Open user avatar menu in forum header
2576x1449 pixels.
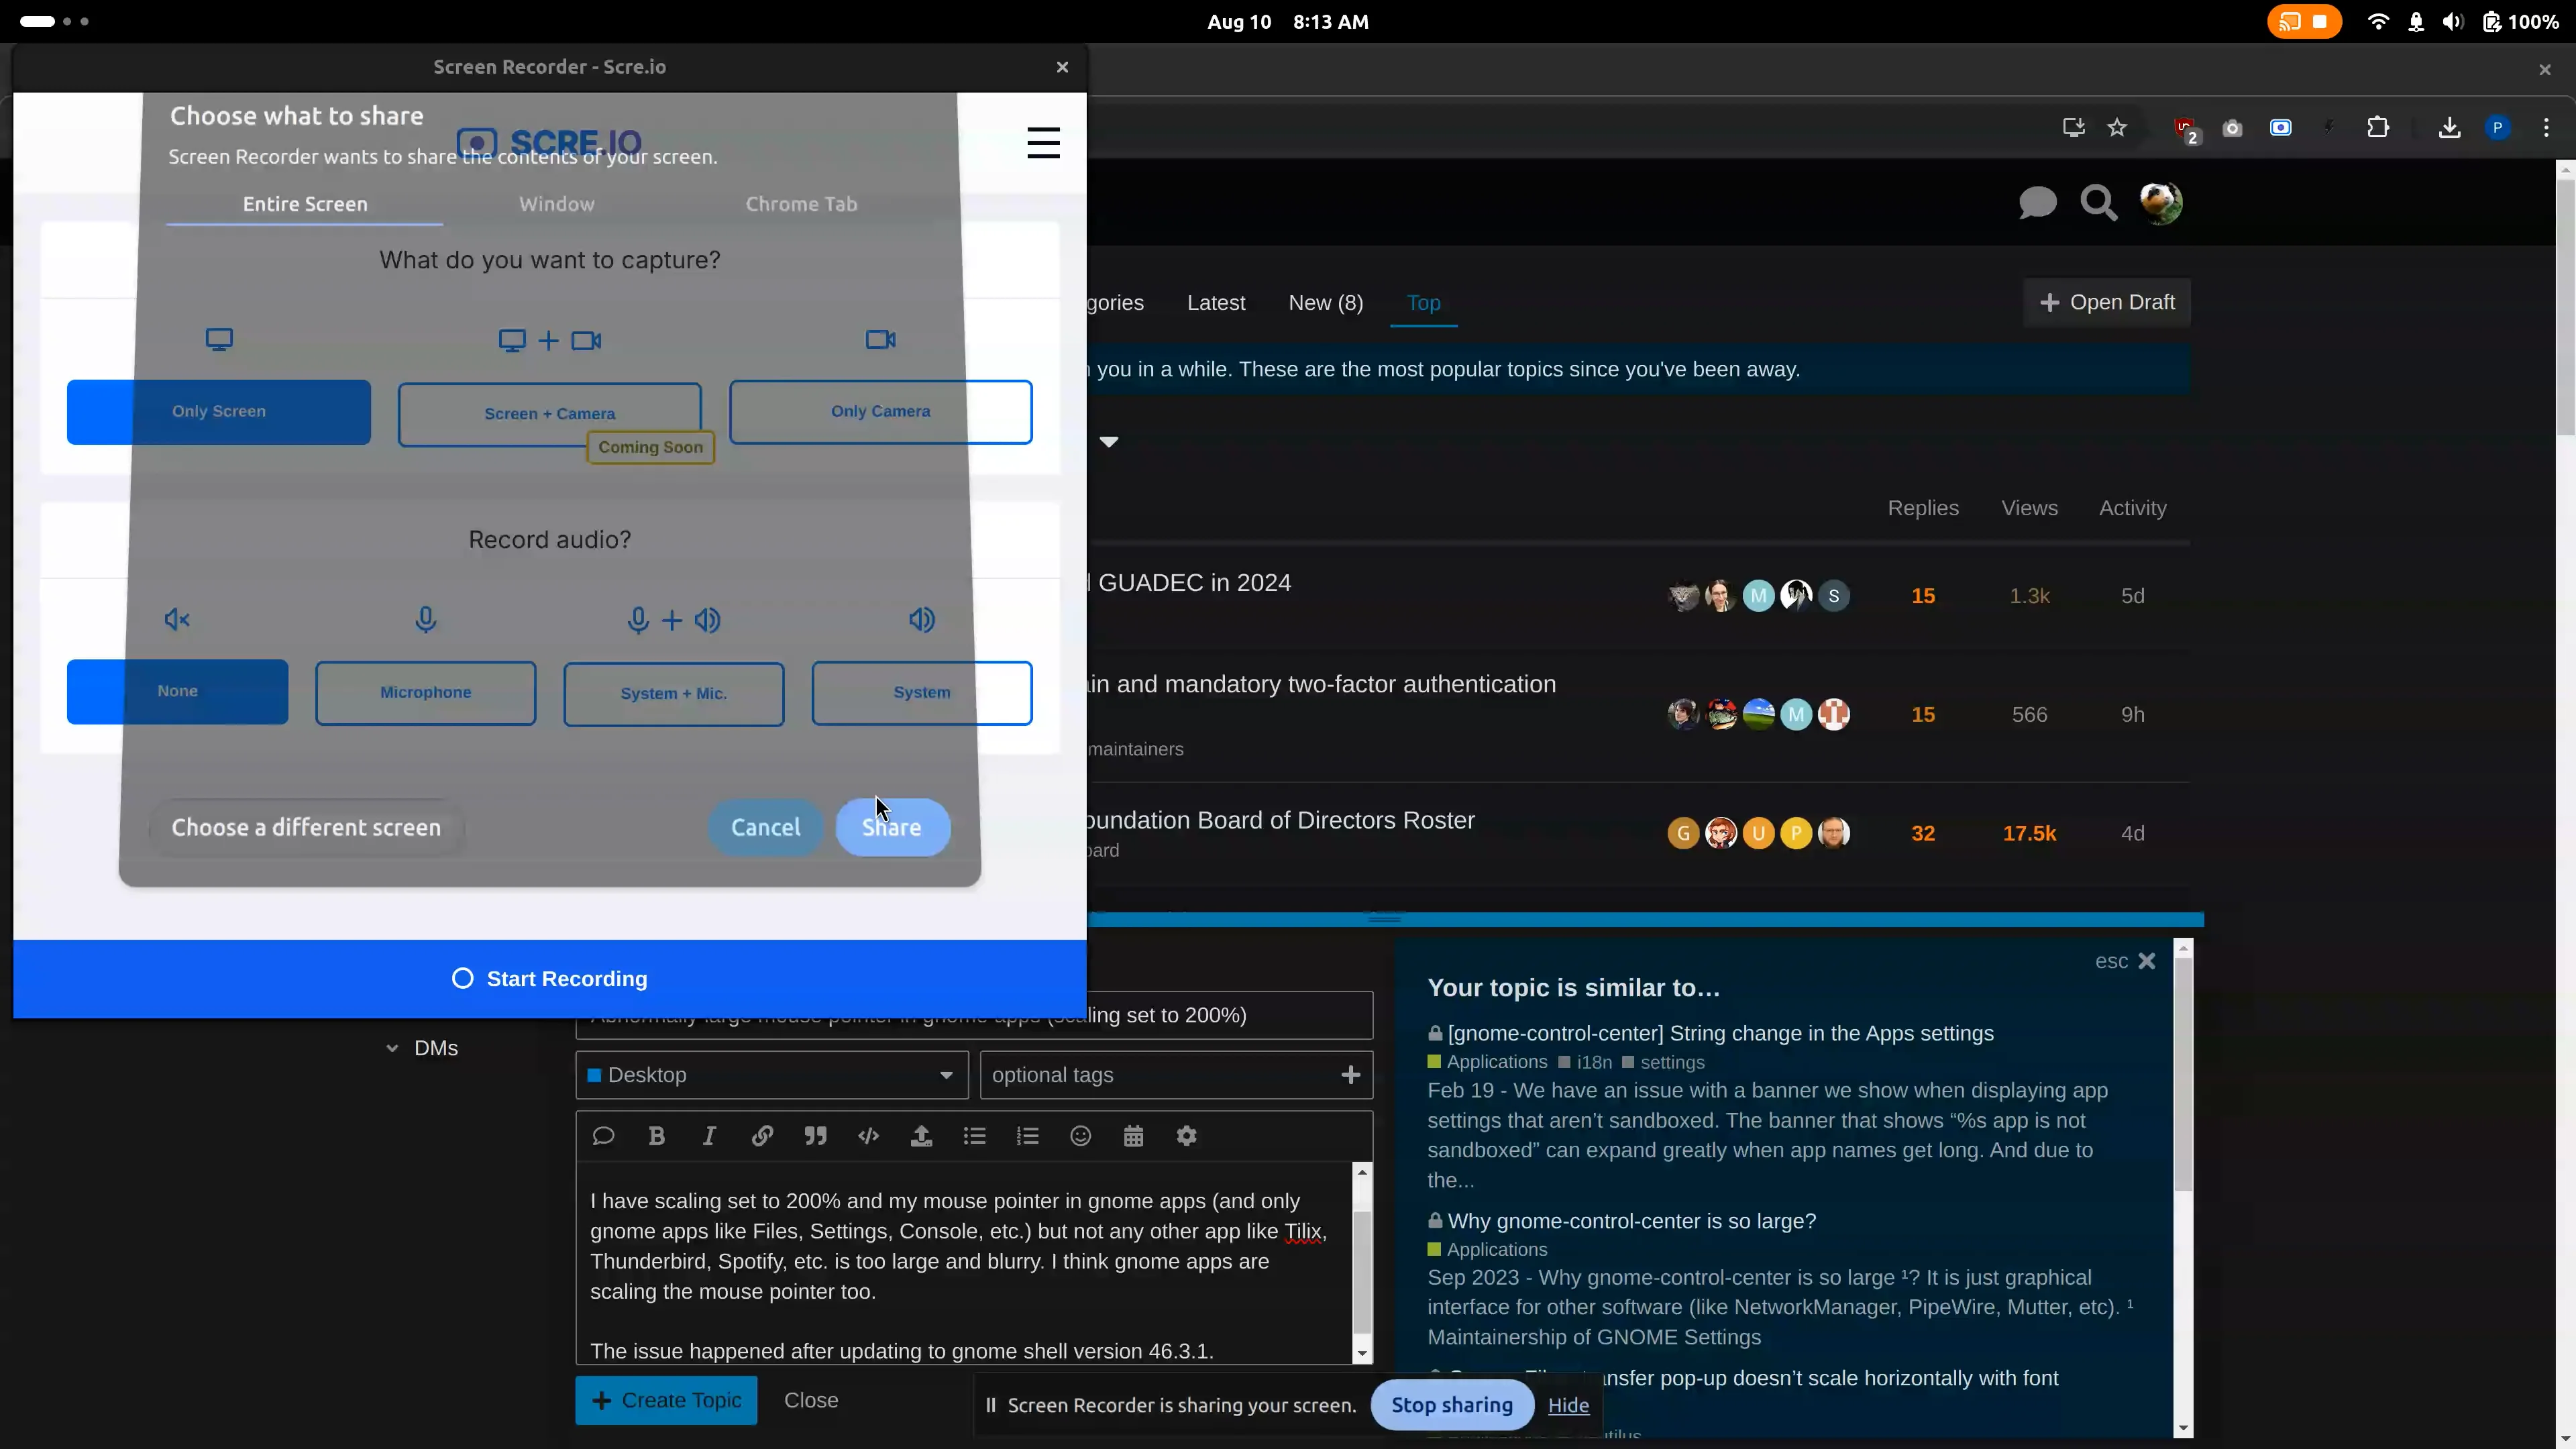(x=2160, y=203)
